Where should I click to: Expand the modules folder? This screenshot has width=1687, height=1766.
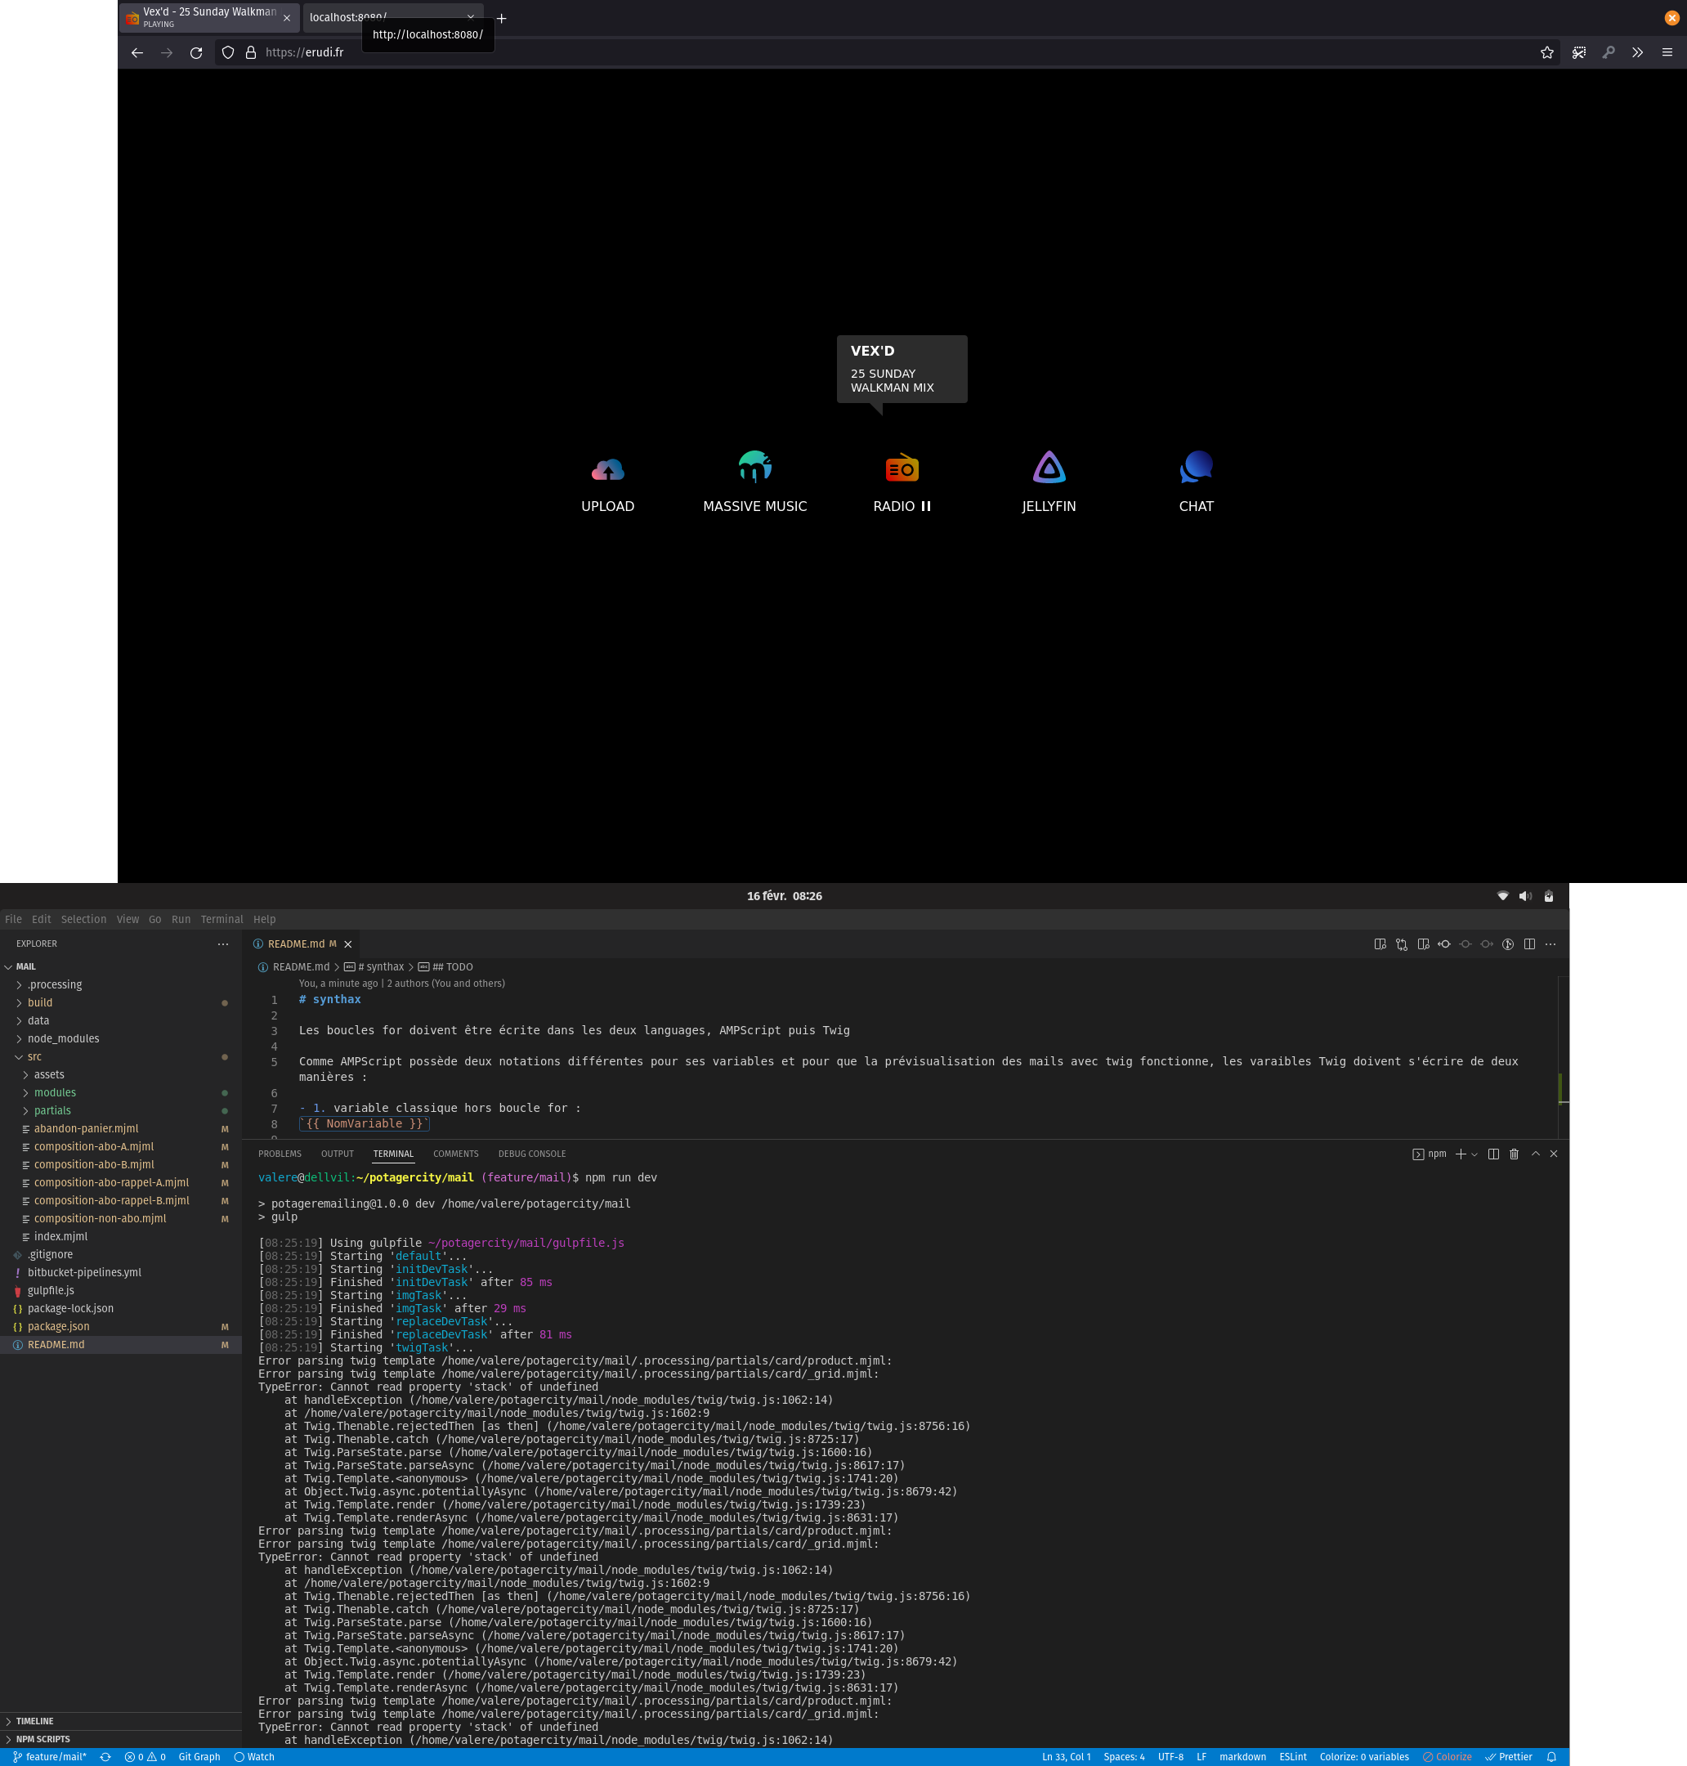pos(55,1092)
